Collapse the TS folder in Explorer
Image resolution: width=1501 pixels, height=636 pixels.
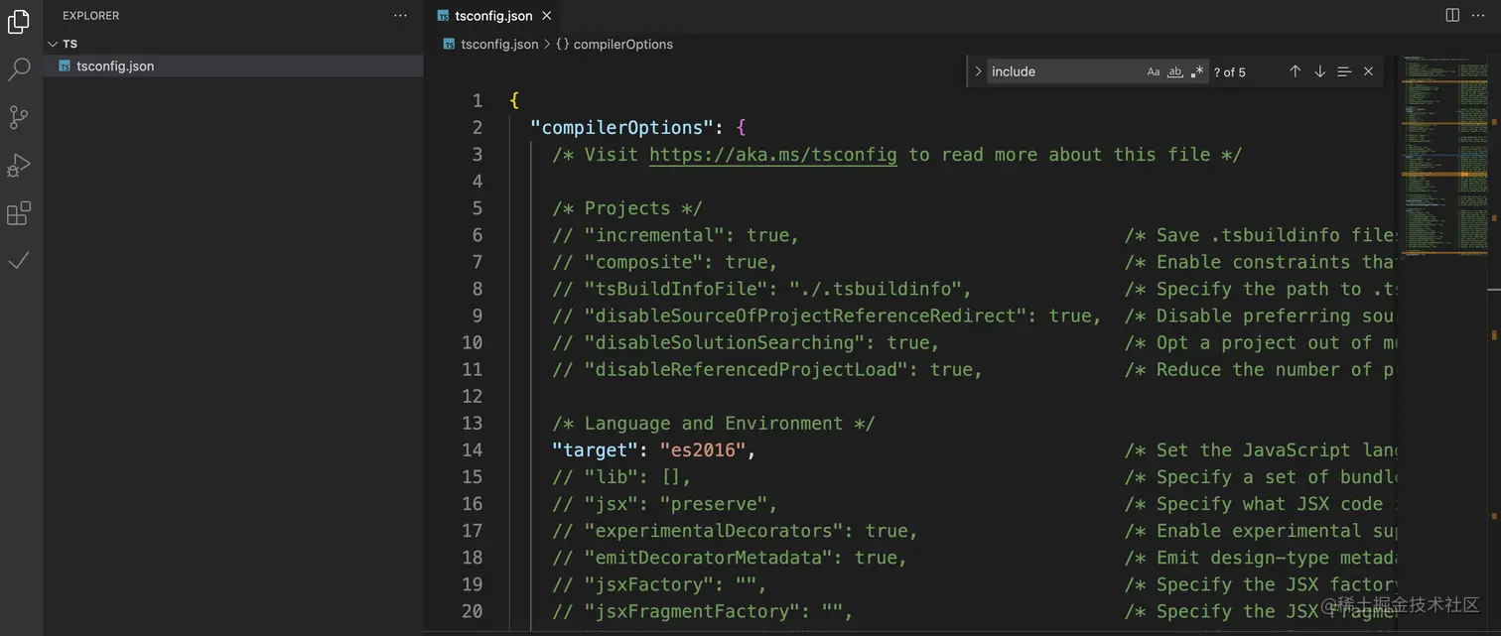click(x=53, y=44)
